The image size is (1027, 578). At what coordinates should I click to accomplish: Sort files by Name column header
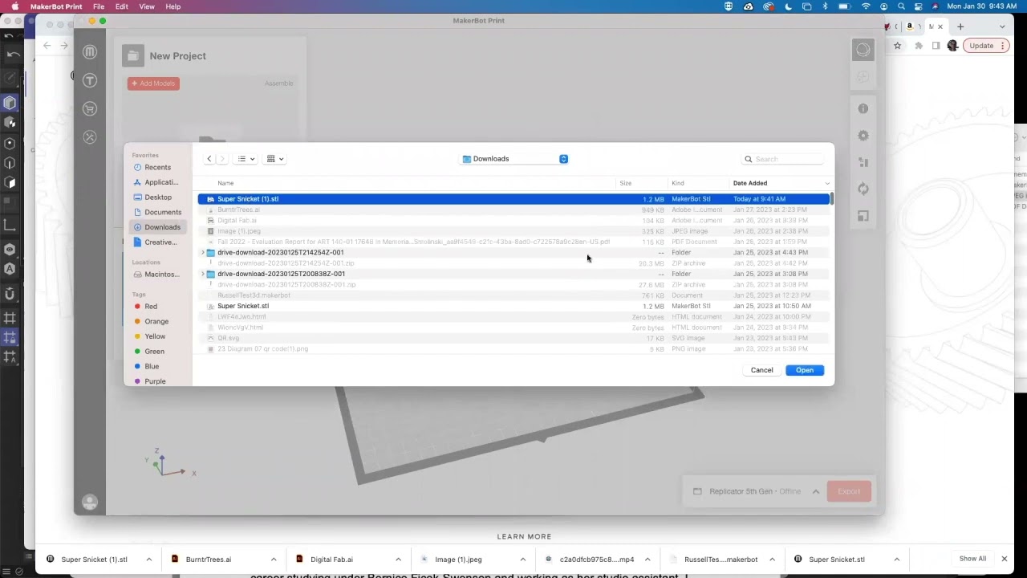(x=226, y=183)
